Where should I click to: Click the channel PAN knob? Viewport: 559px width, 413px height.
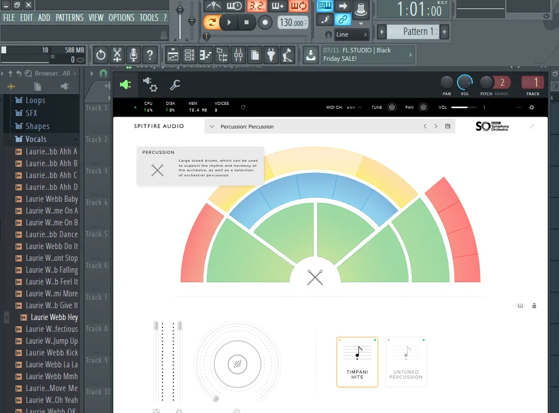(x=446, y=83)
